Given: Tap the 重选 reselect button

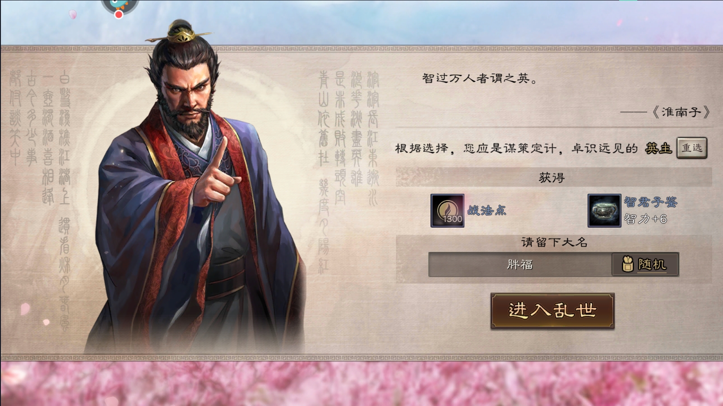Looking at the screenshot, I should [692, 148].
